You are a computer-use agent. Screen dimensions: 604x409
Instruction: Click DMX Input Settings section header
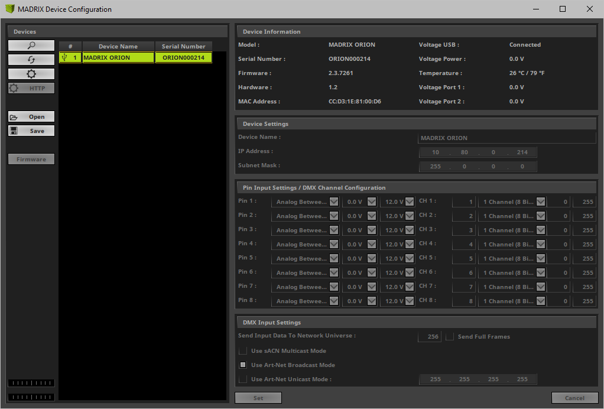pos(417,322)
